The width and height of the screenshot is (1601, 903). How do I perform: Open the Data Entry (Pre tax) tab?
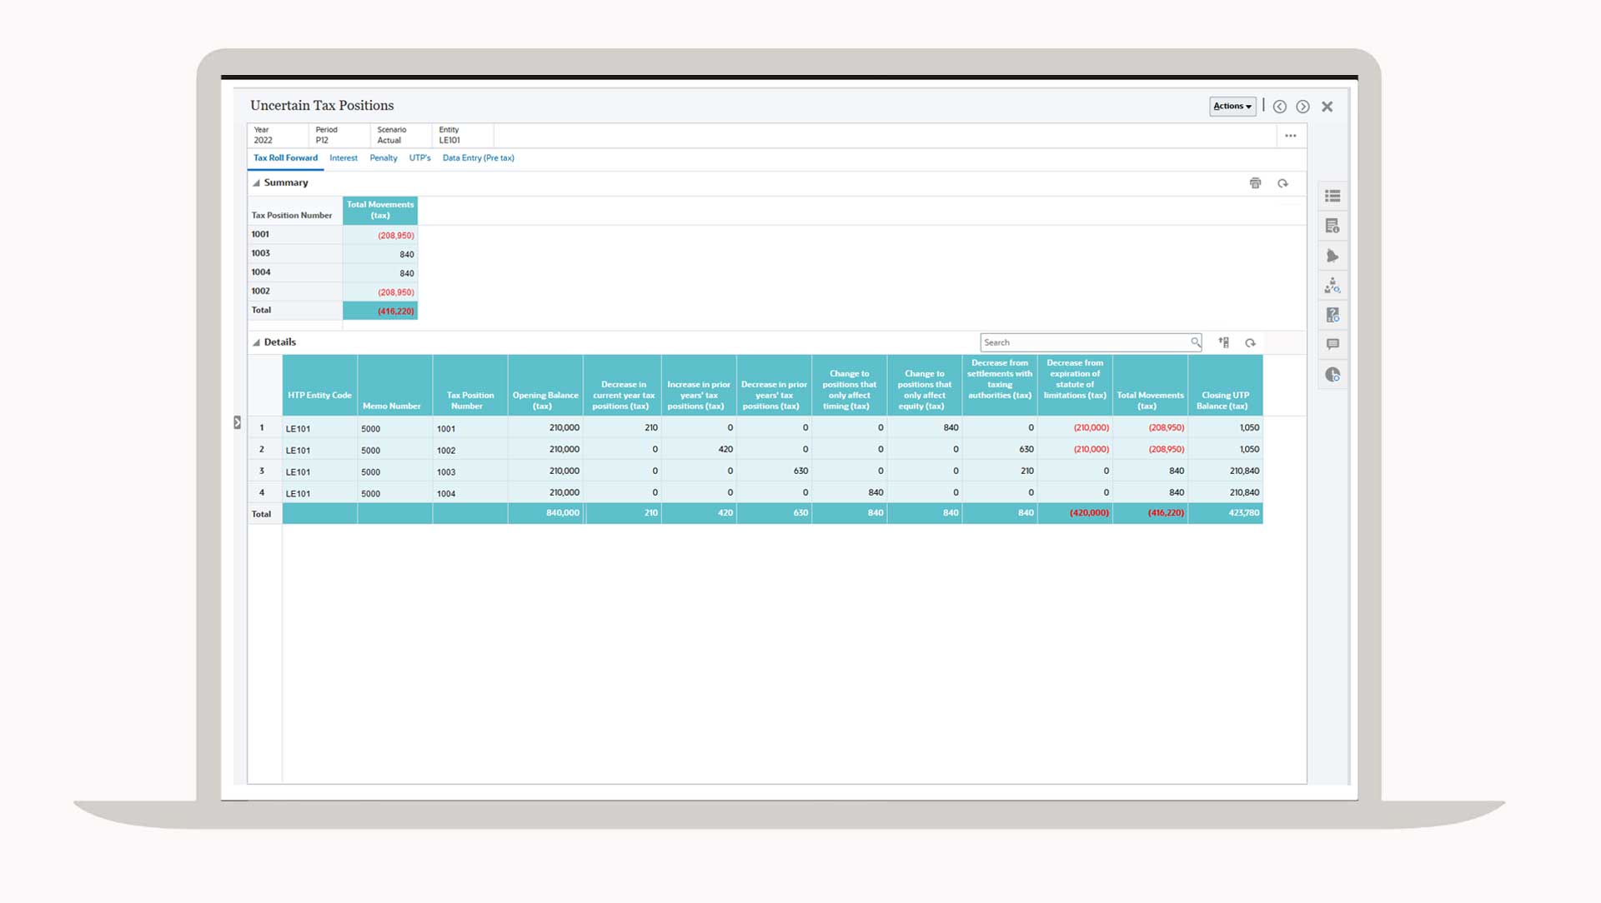[478, 157]
